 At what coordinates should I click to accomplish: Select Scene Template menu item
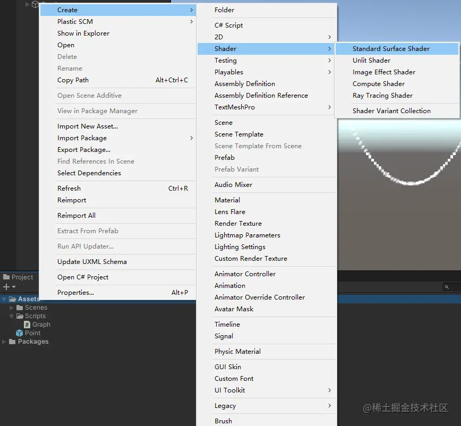267,134
